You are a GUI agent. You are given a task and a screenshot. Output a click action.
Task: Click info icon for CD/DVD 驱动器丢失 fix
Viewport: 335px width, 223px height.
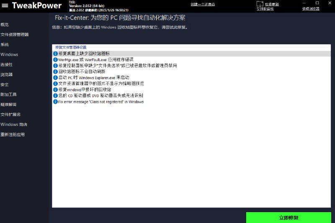pyautogui.click(x=55, y=95)
